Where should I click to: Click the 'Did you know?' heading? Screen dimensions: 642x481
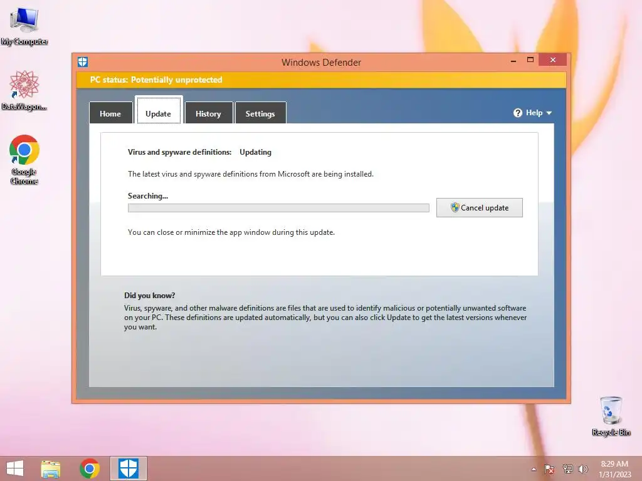pos(149,296)
